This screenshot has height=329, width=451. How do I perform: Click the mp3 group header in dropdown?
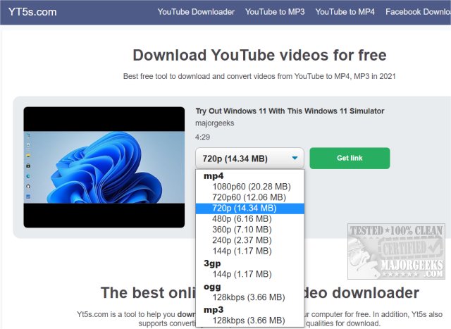214,310
